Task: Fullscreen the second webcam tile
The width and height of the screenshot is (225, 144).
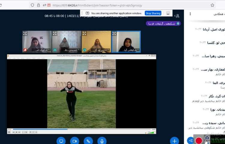Action: [55, 33]
